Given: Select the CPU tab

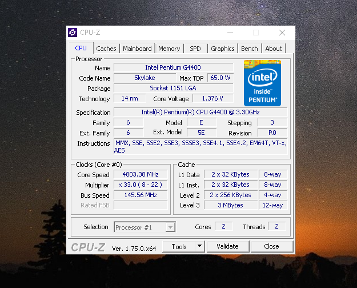Looking at the screenshot, I should [81, 48].
